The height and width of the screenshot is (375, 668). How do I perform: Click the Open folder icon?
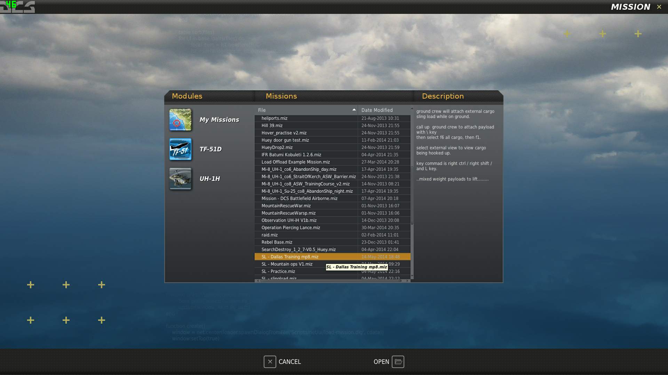point(398,362)
